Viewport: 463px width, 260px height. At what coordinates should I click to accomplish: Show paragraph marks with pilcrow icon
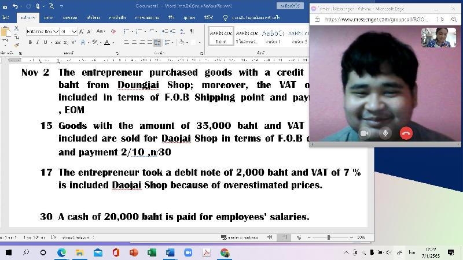192,31
